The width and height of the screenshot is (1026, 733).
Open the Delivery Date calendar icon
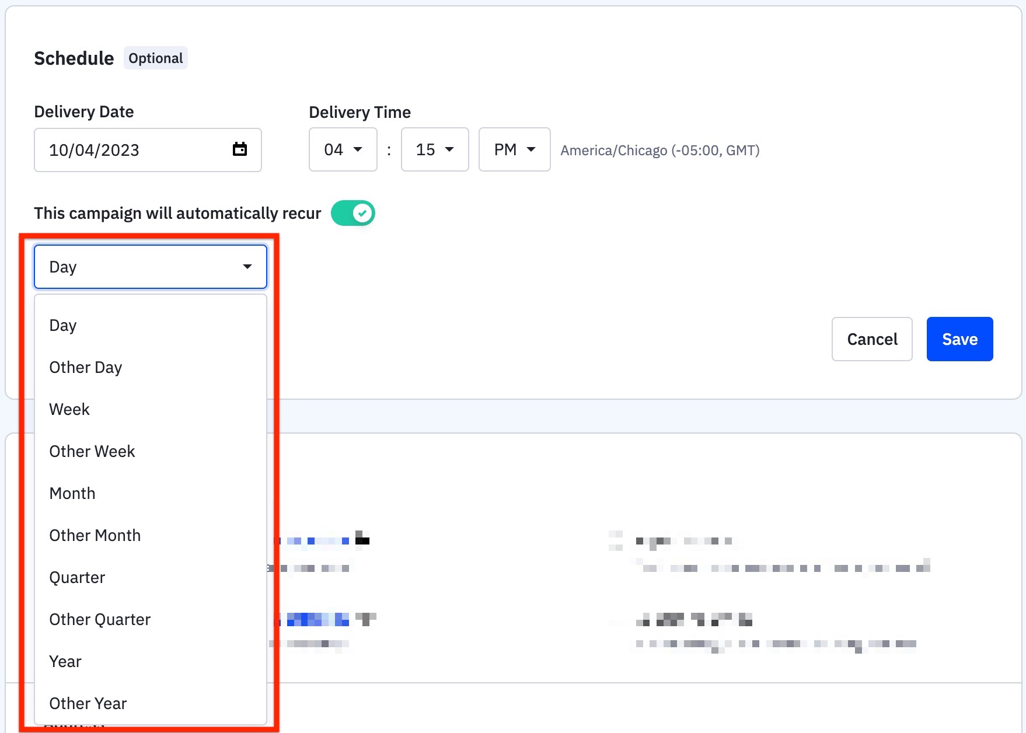point(239,149)
